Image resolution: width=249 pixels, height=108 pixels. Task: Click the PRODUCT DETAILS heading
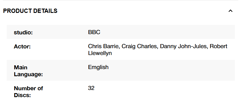(x=30, y=11)
